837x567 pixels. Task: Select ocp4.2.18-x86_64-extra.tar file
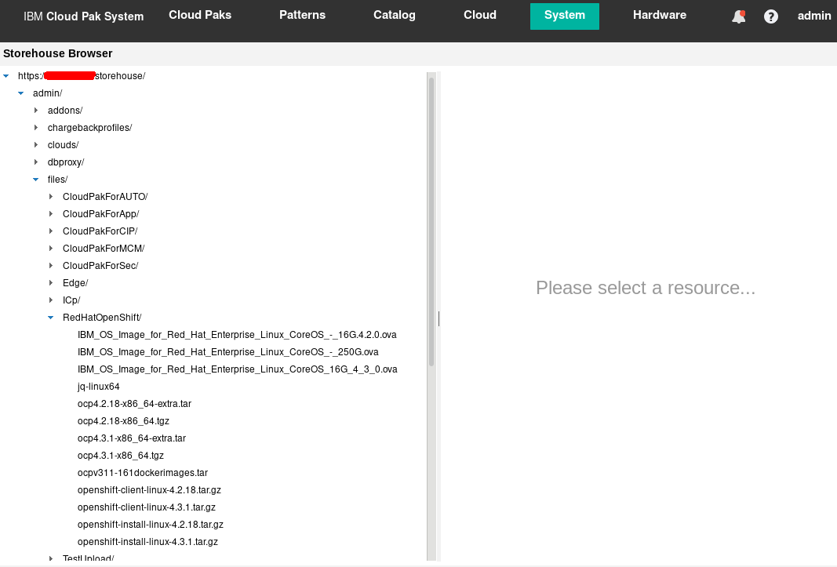[x=134, y=404]
